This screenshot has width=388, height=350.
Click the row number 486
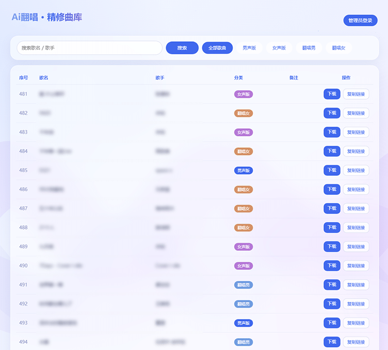click(23, 189)
